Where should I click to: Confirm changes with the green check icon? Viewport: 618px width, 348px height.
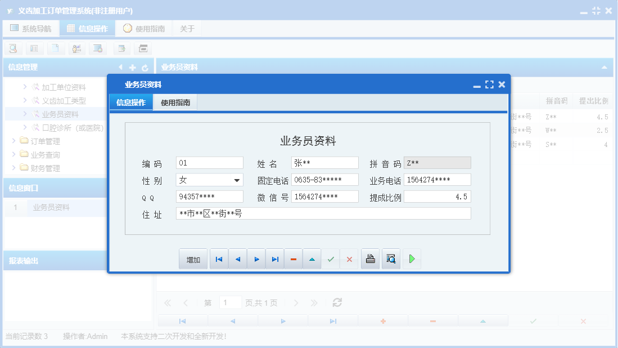click(x=331, y=258)
